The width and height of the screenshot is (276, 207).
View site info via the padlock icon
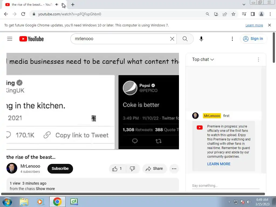click(34, 14)
